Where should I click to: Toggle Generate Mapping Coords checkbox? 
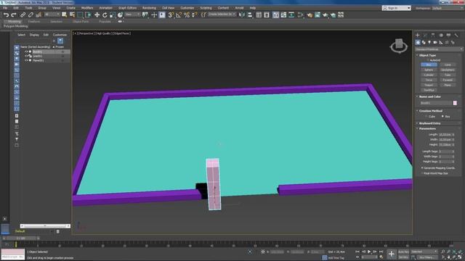422,168
